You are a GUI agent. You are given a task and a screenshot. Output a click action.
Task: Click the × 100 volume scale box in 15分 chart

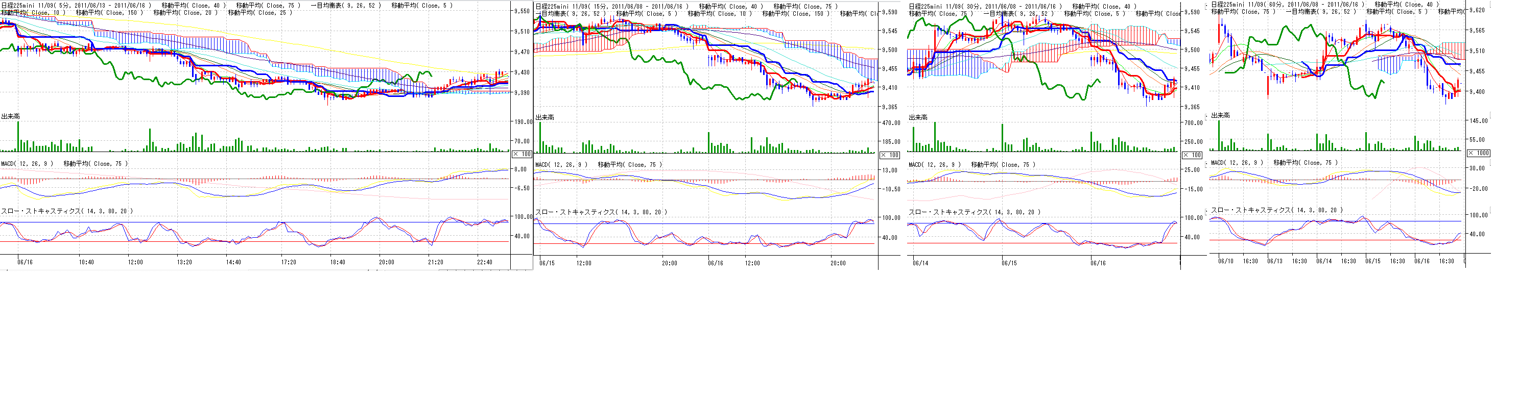tap(890, 155)
